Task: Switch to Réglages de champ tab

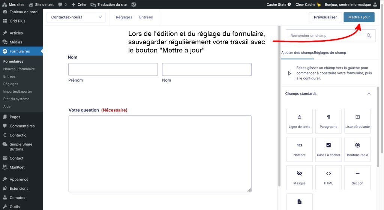Action: click(330, 53)
